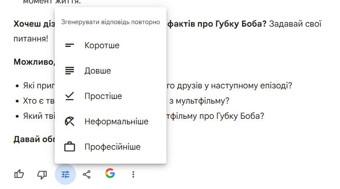The image size is (340, 189).
Task: Choose the Простіше menu option
Action: [103, 96]
